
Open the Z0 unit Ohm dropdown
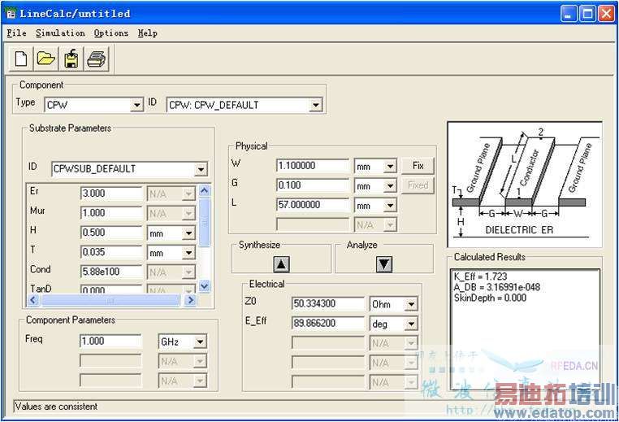pyautogui.click(x=411, y=304)
